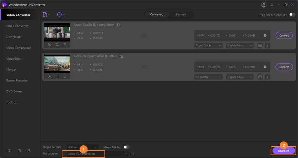
Task: Convert the Te Quiero Amar video
Action: coord(284,67)
